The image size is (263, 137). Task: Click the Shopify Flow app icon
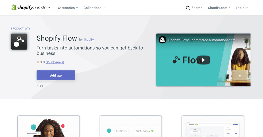click(19, 42)
